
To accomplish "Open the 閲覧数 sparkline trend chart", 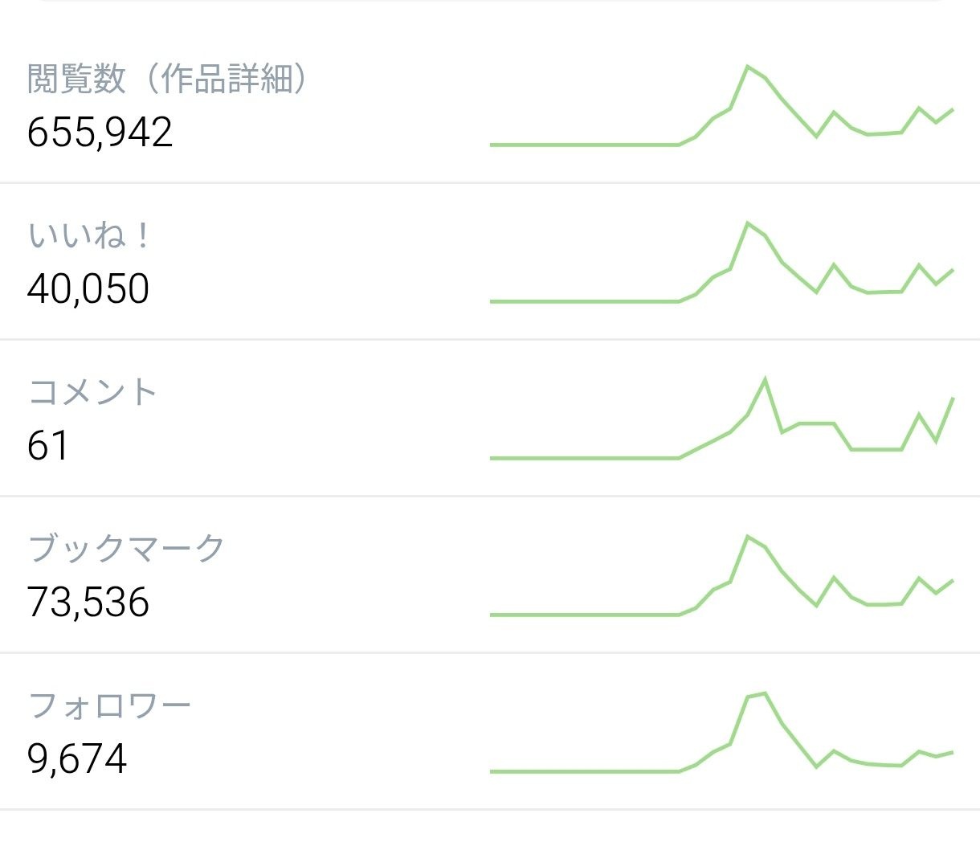I will [x=721, y=105].
